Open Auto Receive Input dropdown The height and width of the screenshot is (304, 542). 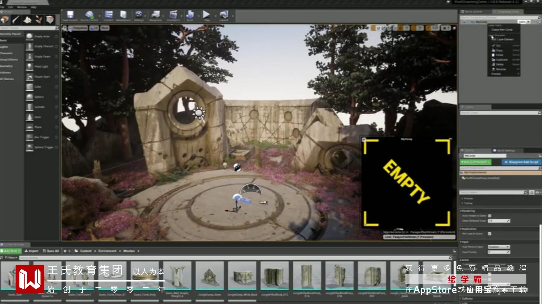[499, 247]
